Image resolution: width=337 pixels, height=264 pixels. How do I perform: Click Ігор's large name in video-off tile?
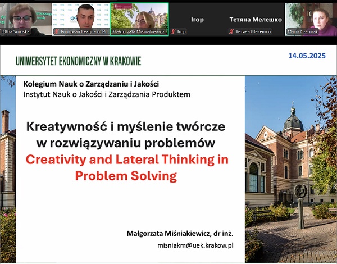(x=197, y=19)
